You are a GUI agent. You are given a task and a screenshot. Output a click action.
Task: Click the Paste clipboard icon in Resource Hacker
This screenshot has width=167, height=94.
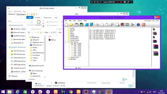click(107, 25)
